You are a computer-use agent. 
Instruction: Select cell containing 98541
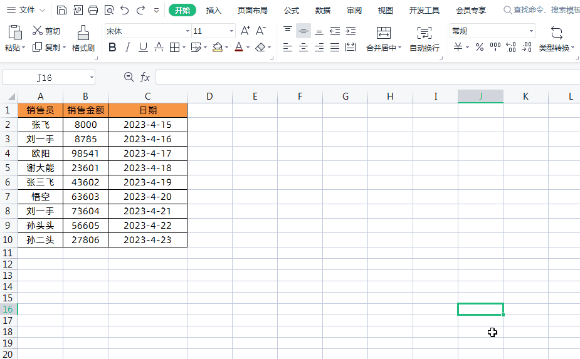tap(85, 153)
